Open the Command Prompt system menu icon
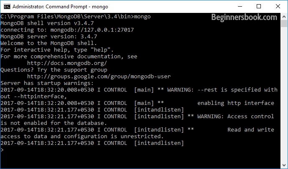The image size is (288, 169). [x=7, y=7]
